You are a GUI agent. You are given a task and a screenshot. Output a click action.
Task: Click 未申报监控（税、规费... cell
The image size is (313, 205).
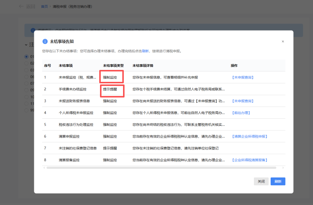(x=77, y=77)
